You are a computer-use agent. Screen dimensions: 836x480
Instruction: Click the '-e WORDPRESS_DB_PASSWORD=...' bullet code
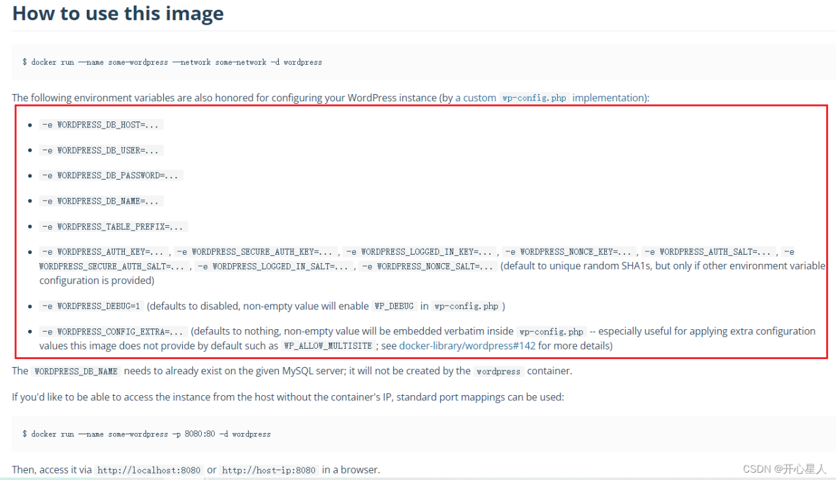pos(112,176)
